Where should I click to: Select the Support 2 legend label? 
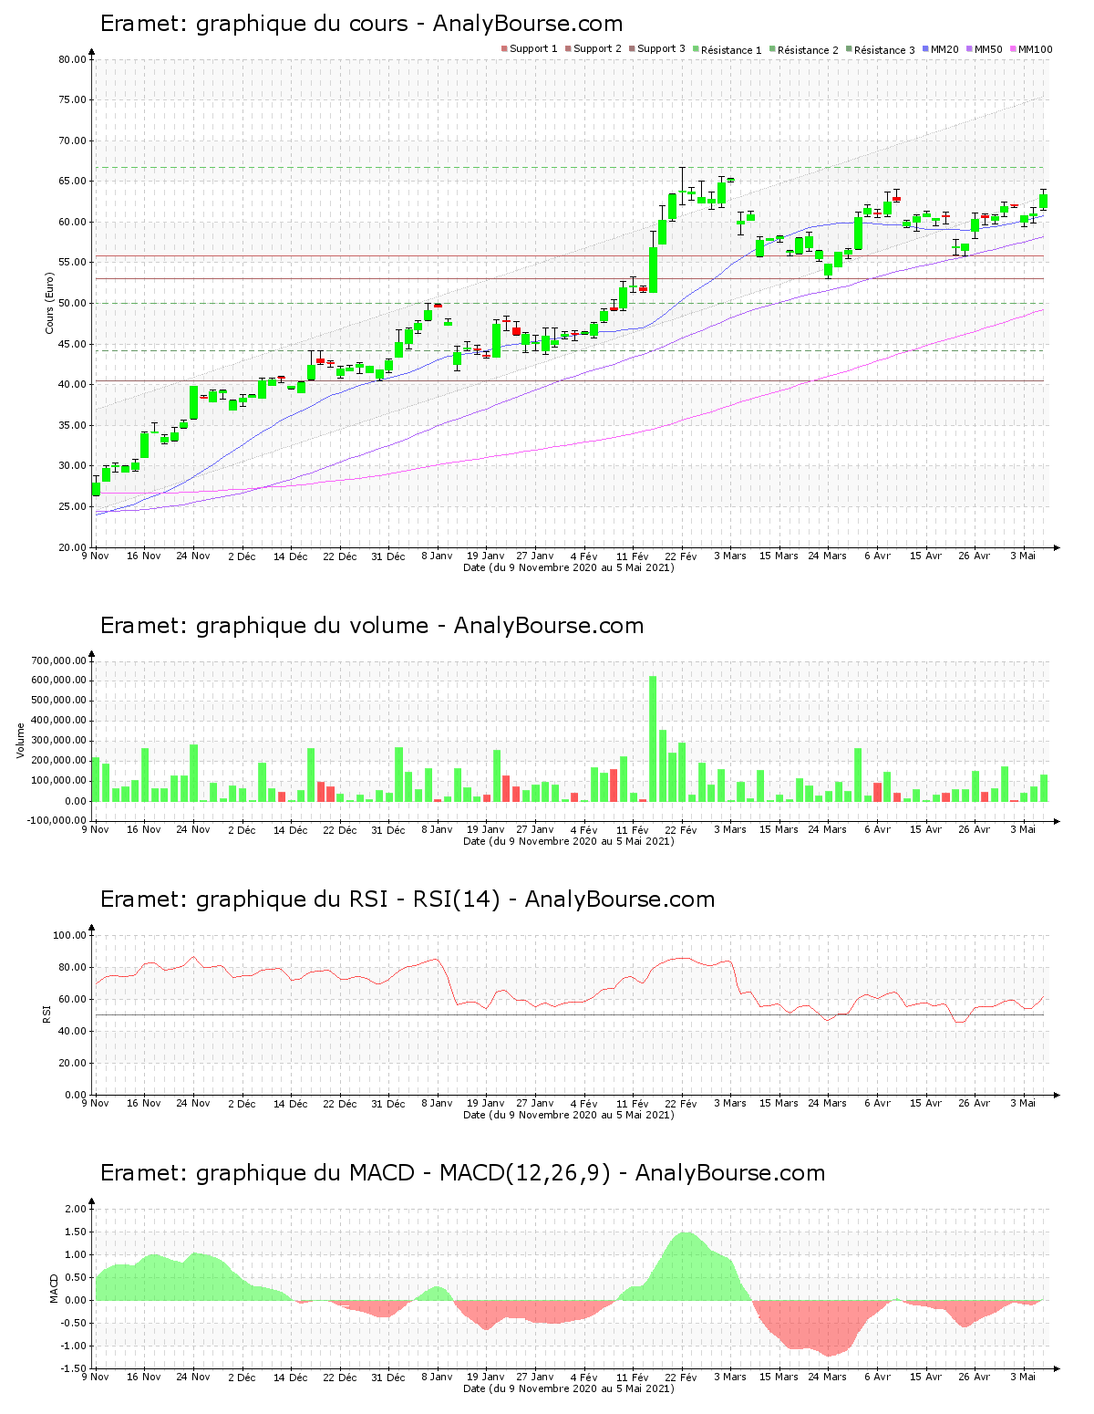tap(597, 49)
